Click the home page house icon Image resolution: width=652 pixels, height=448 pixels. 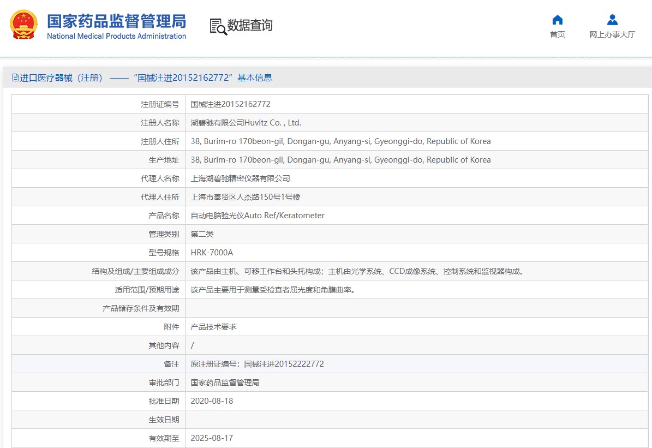[557, 20]
